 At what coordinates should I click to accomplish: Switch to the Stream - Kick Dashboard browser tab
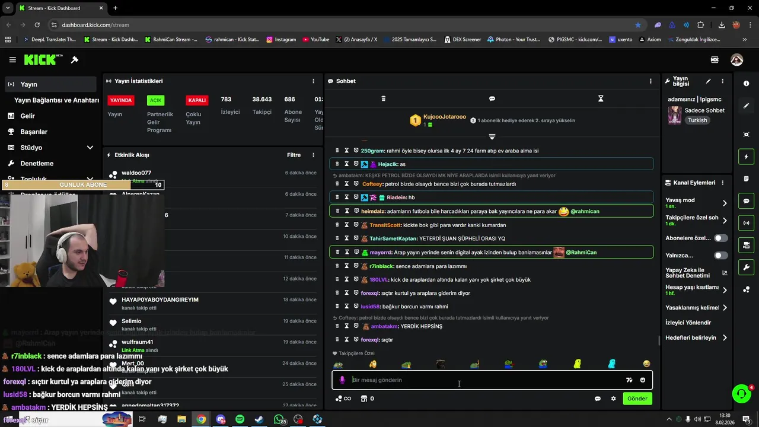click(61, 8)
